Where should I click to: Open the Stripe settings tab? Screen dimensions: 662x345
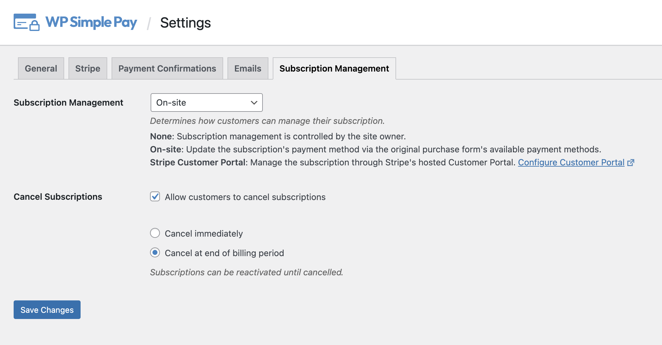click(x=87, y=68)
